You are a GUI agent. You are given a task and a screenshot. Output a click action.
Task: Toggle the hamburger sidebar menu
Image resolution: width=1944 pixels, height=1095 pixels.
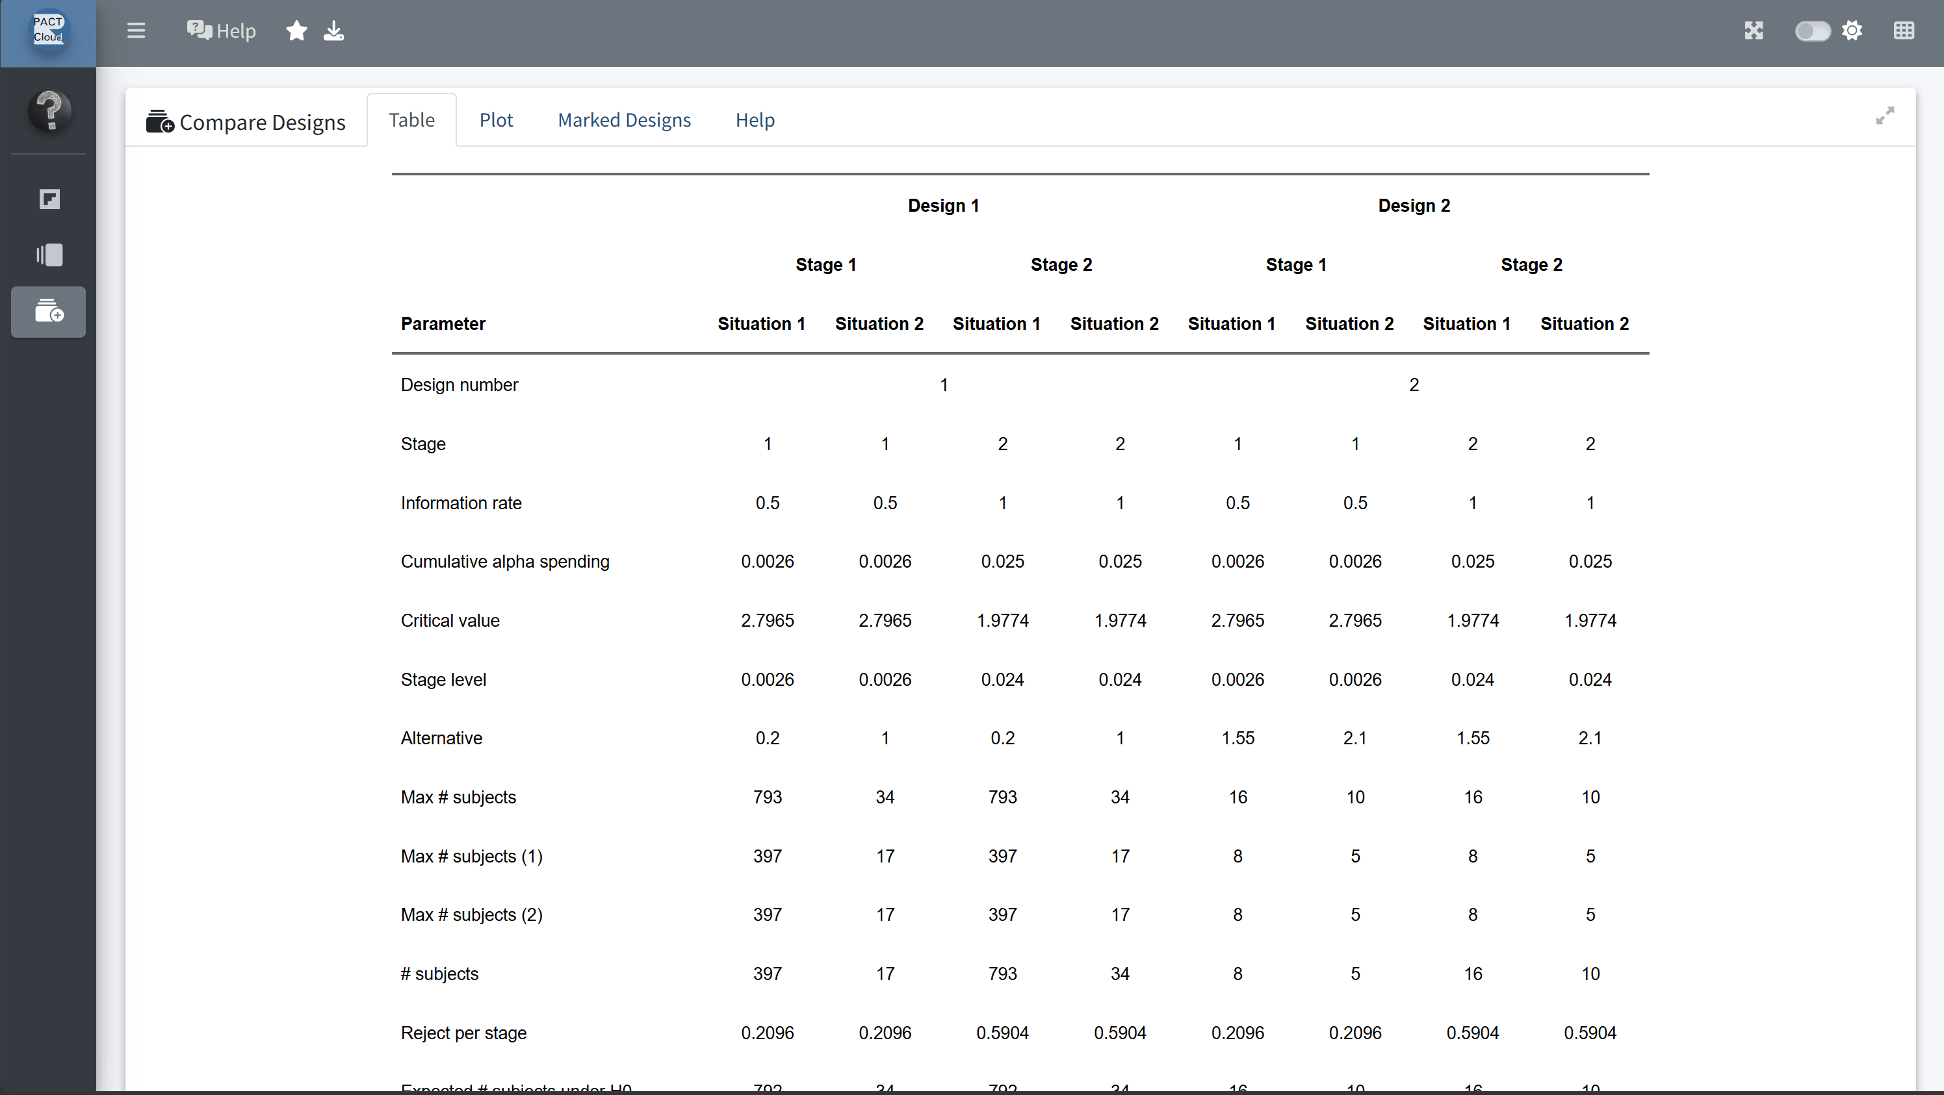point(136,31)
